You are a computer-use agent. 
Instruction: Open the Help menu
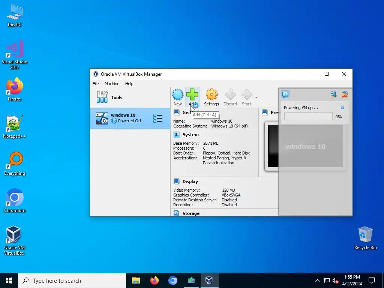tap(129, 84)
